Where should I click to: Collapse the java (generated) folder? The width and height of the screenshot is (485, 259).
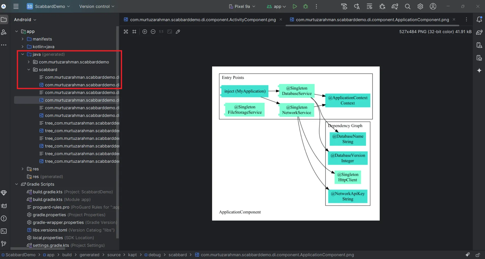point(23,54)
